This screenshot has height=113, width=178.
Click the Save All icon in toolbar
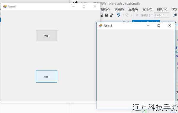click(112, 15)
